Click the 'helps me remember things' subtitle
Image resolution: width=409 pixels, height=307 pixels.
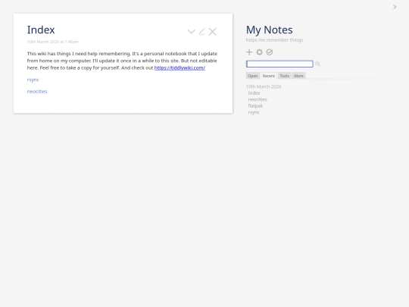tap(274, 40)
